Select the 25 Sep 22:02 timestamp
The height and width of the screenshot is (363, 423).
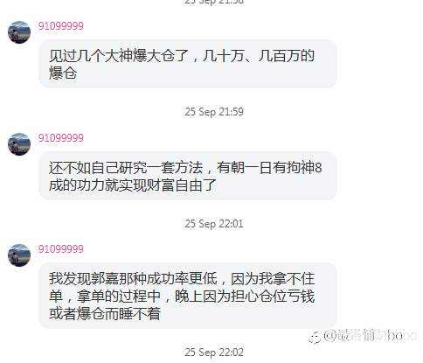point(214,353)
